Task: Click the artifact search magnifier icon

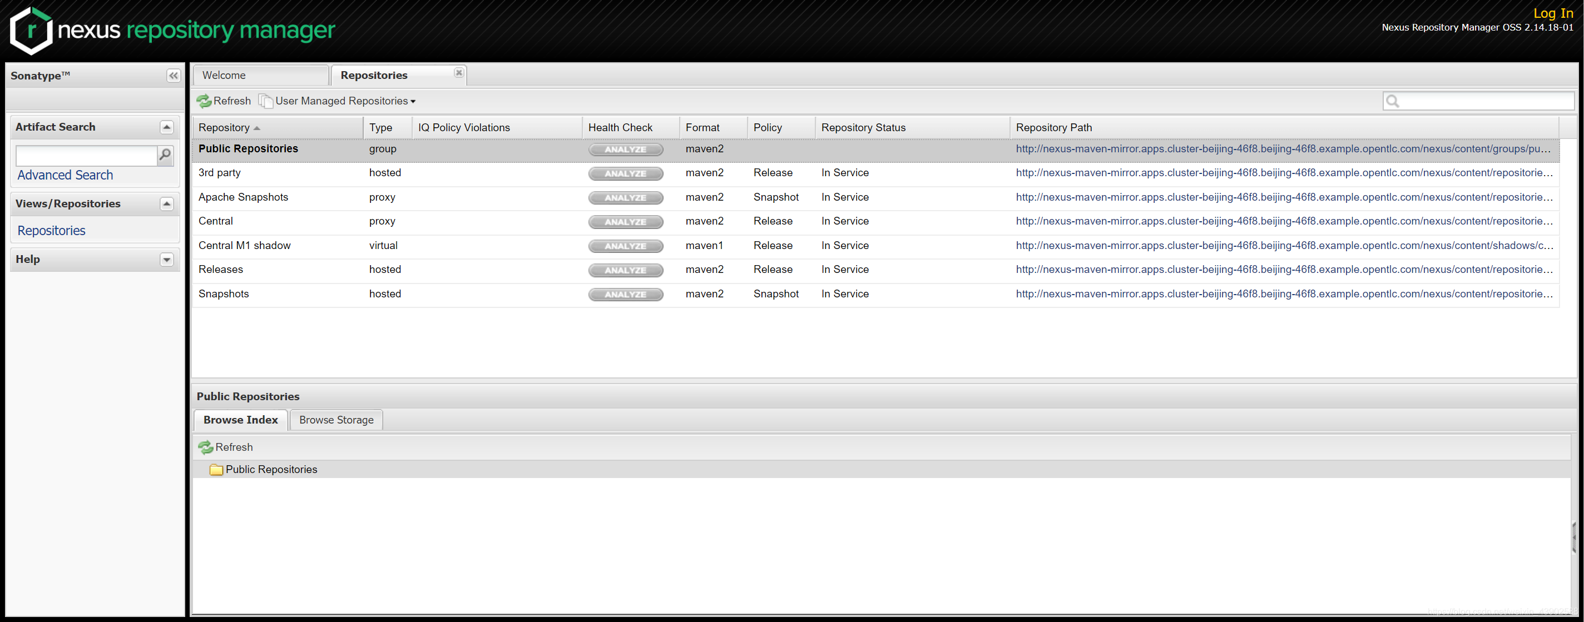Action: [x=165, y=155]
